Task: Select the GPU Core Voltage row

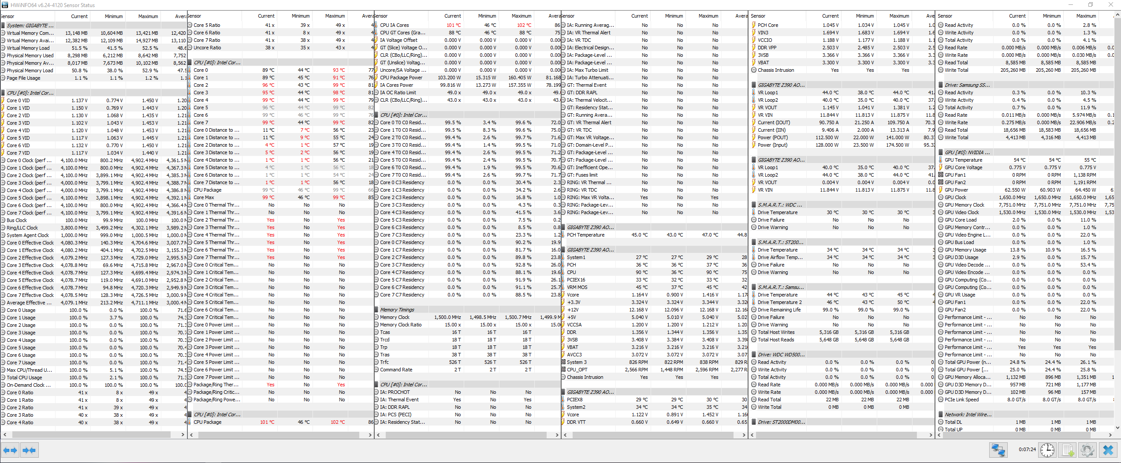Action: [1025, 167]
